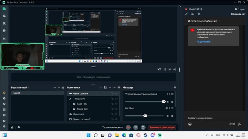Show hidden tray icons chevron
248x139 pixels.
[207, 135]
